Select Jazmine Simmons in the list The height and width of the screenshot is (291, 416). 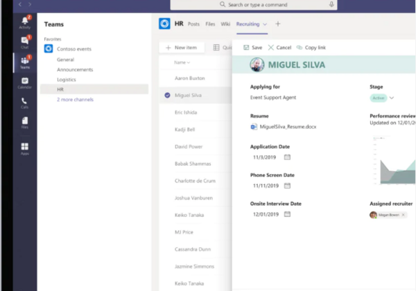[x=194, y=266]
